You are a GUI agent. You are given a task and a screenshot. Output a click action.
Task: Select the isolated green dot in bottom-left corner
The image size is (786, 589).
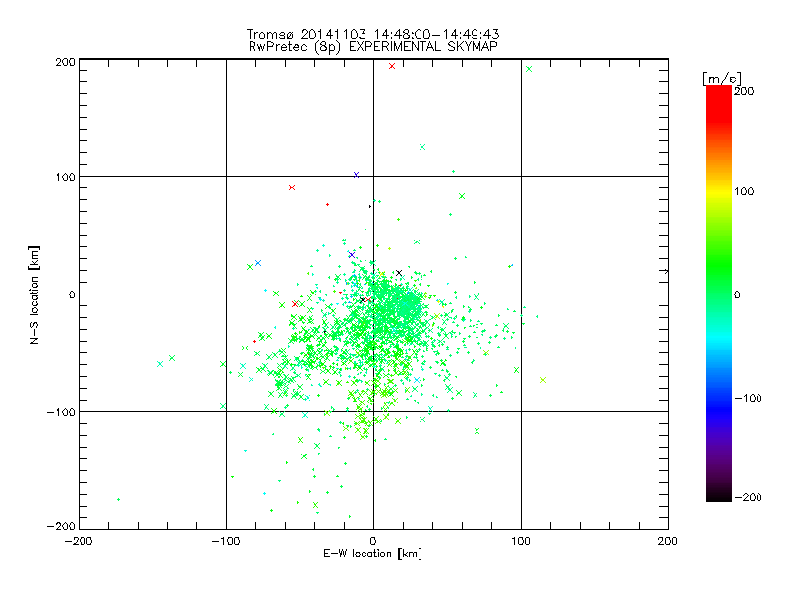tap(118, 499)
